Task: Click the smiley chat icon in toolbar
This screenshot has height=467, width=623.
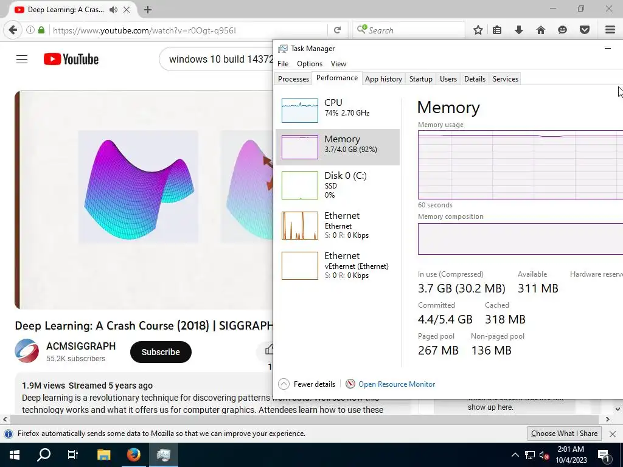Action: pyautogui.click(x=562, y=30)
